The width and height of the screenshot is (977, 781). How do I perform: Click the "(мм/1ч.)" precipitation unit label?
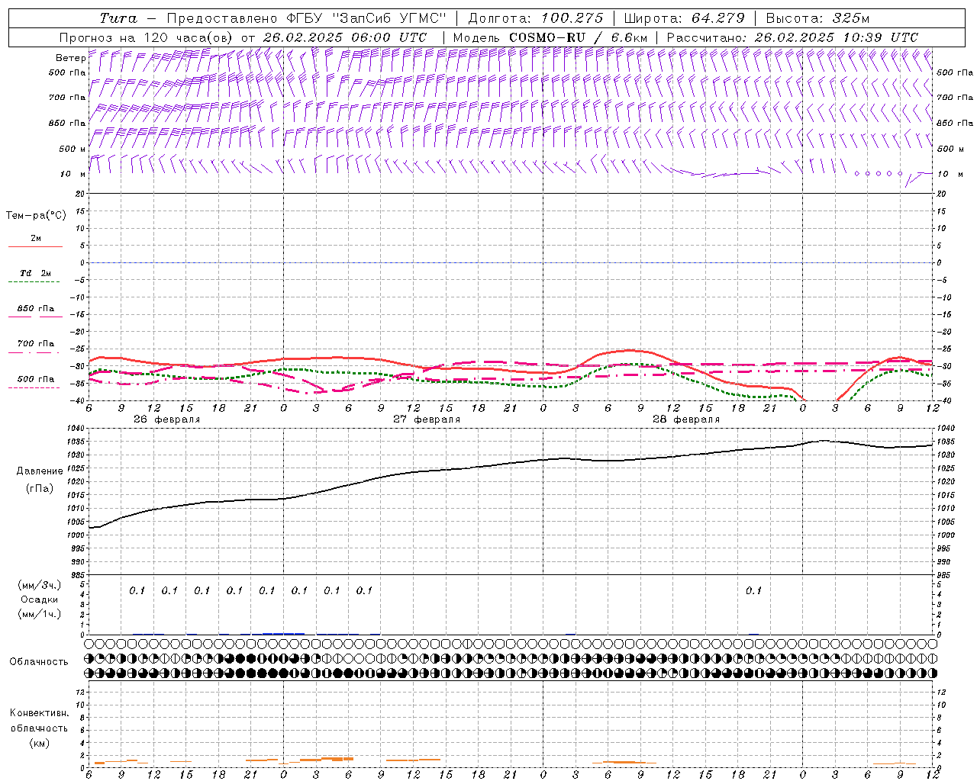[40, 613]
